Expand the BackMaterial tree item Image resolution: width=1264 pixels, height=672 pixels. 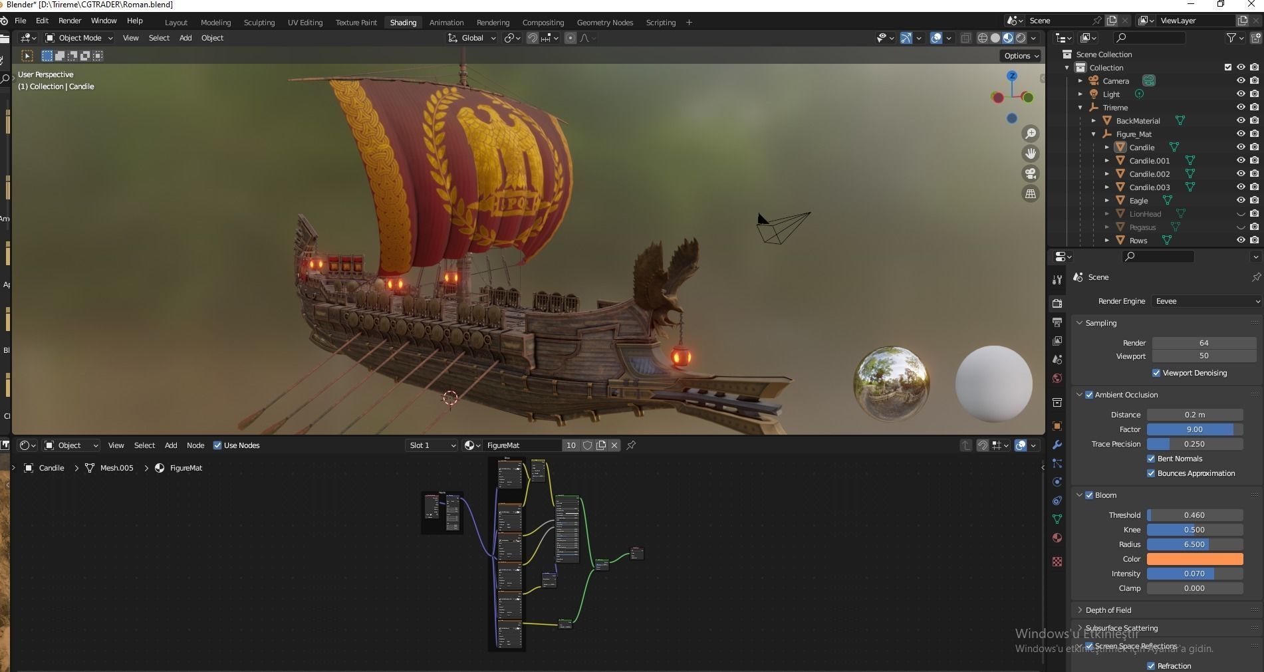click(x=1094, y=121)
